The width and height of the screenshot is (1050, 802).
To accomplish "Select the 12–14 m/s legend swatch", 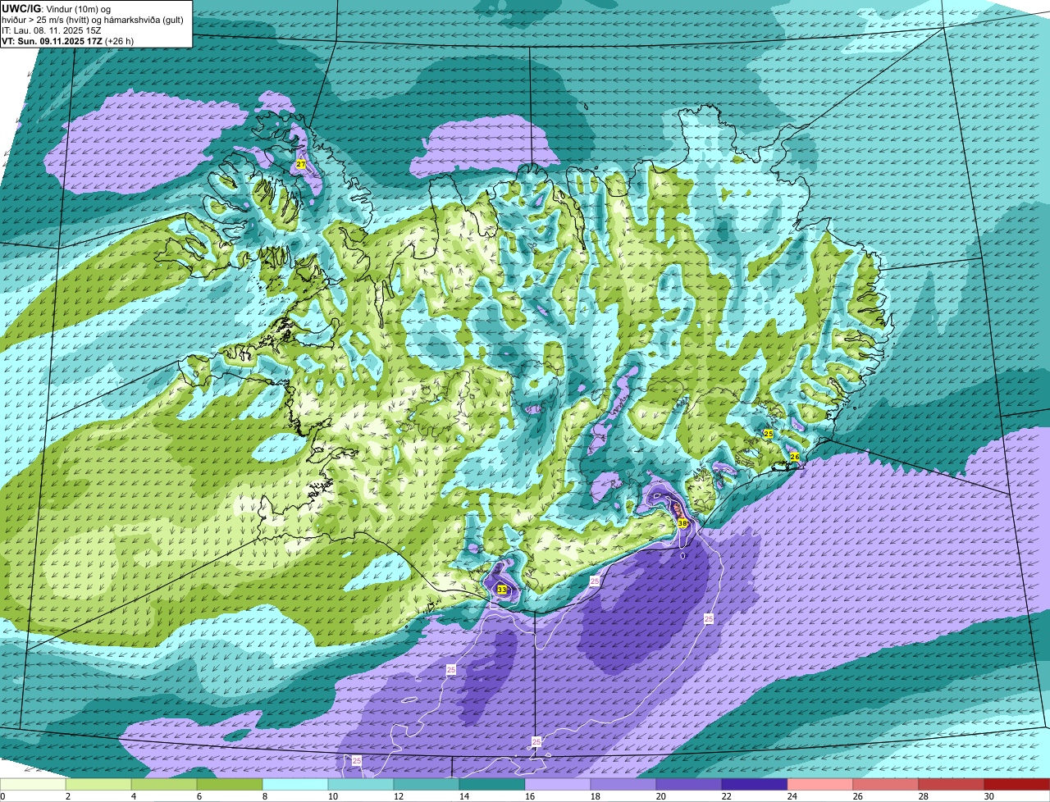I will tap(427, 785).
